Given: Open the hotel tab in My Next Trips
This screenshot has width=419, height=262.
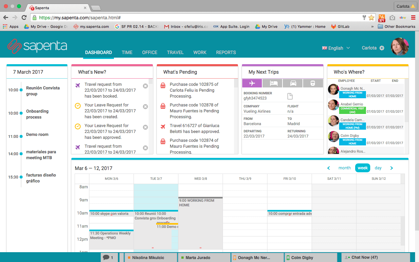Looking at the screenshot, I should pyautogui.click(x=272, y=83).
